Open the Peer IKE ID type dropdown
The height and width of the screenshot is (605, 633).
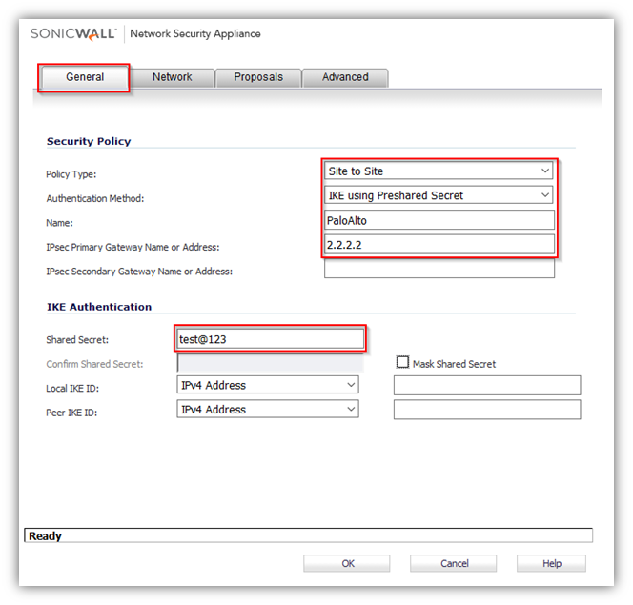(268, 410)
